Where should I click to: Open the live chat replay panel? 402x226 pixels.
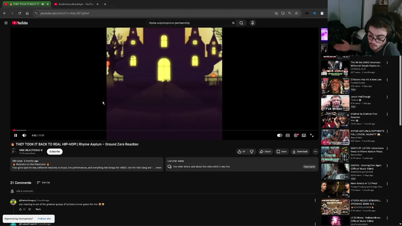tap(309, 167)
